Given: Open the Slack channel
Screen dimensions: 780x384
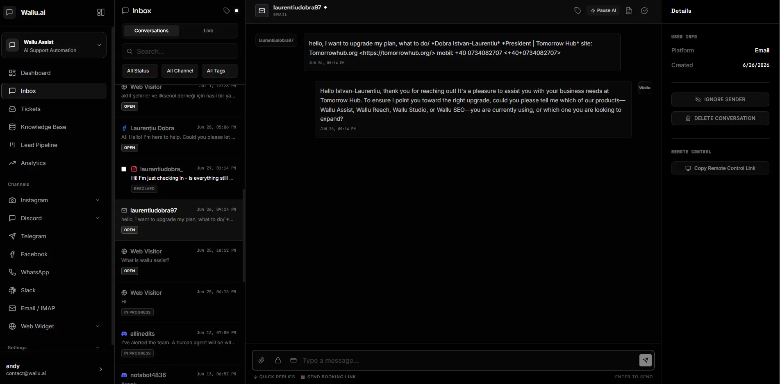Looking at the screenshot, I should [x=54, y=290].
